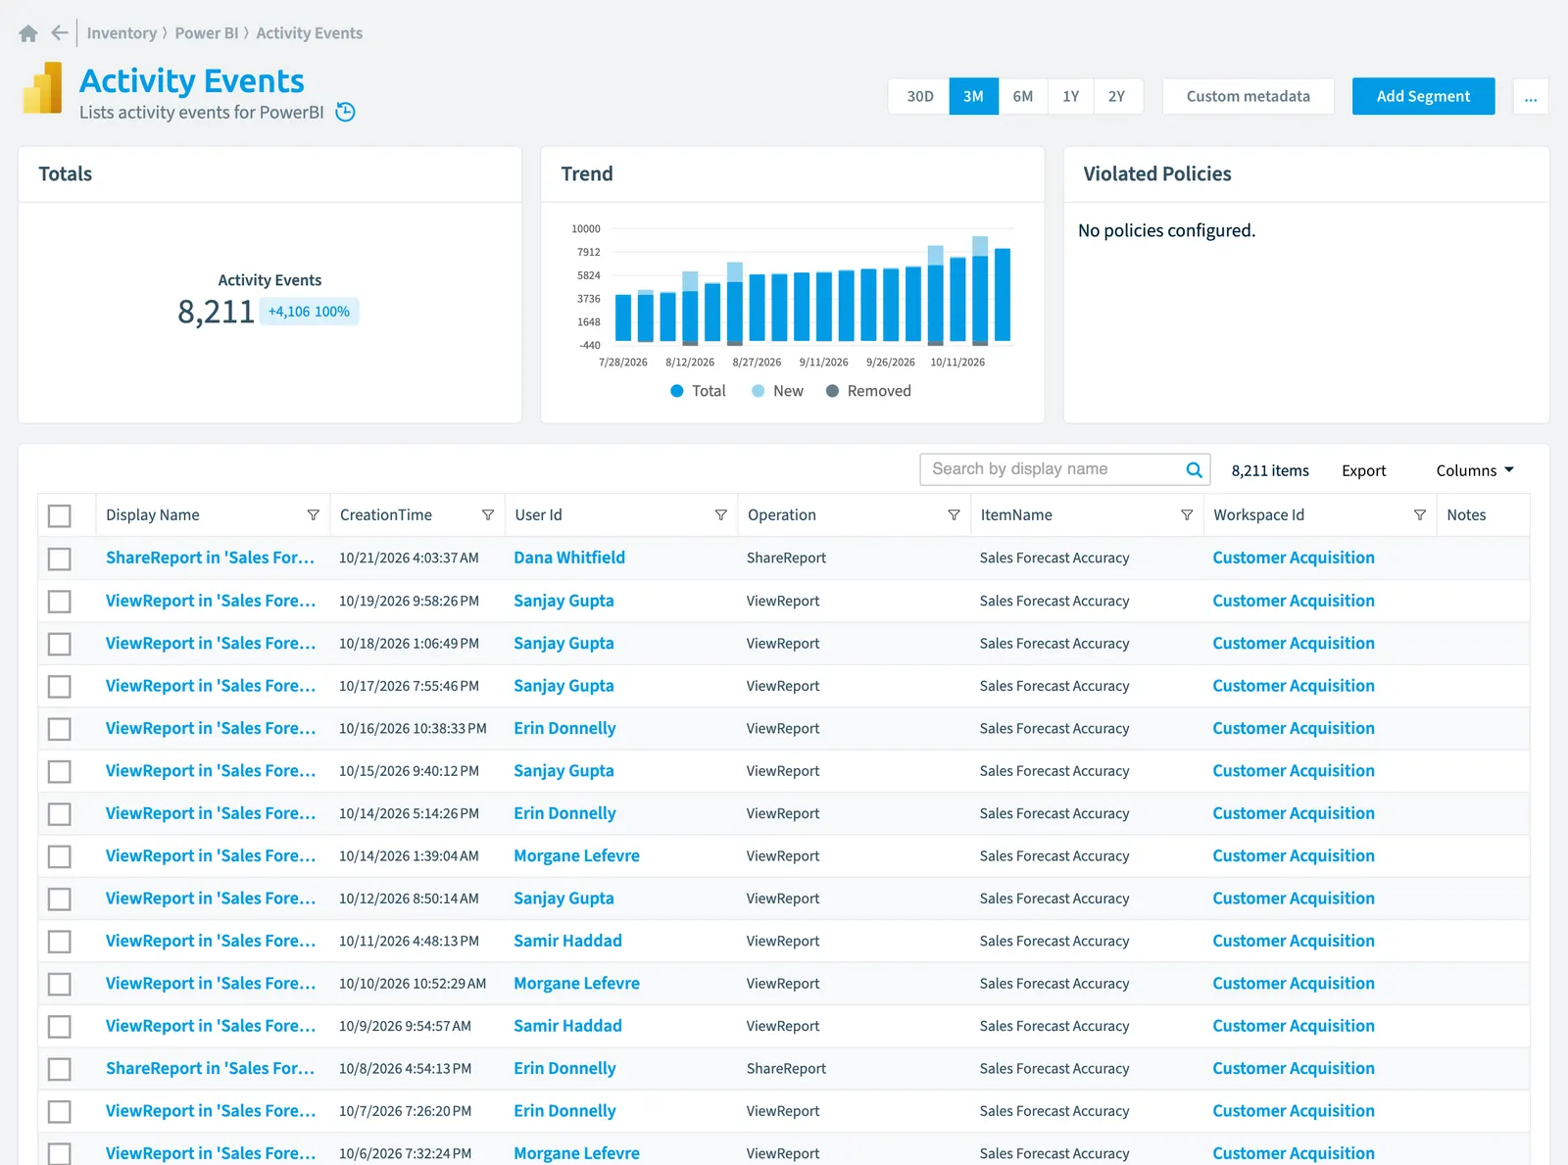Open Operation column filter
The width and height of the screenshot is (1568, 1165).
click(954, 515)
